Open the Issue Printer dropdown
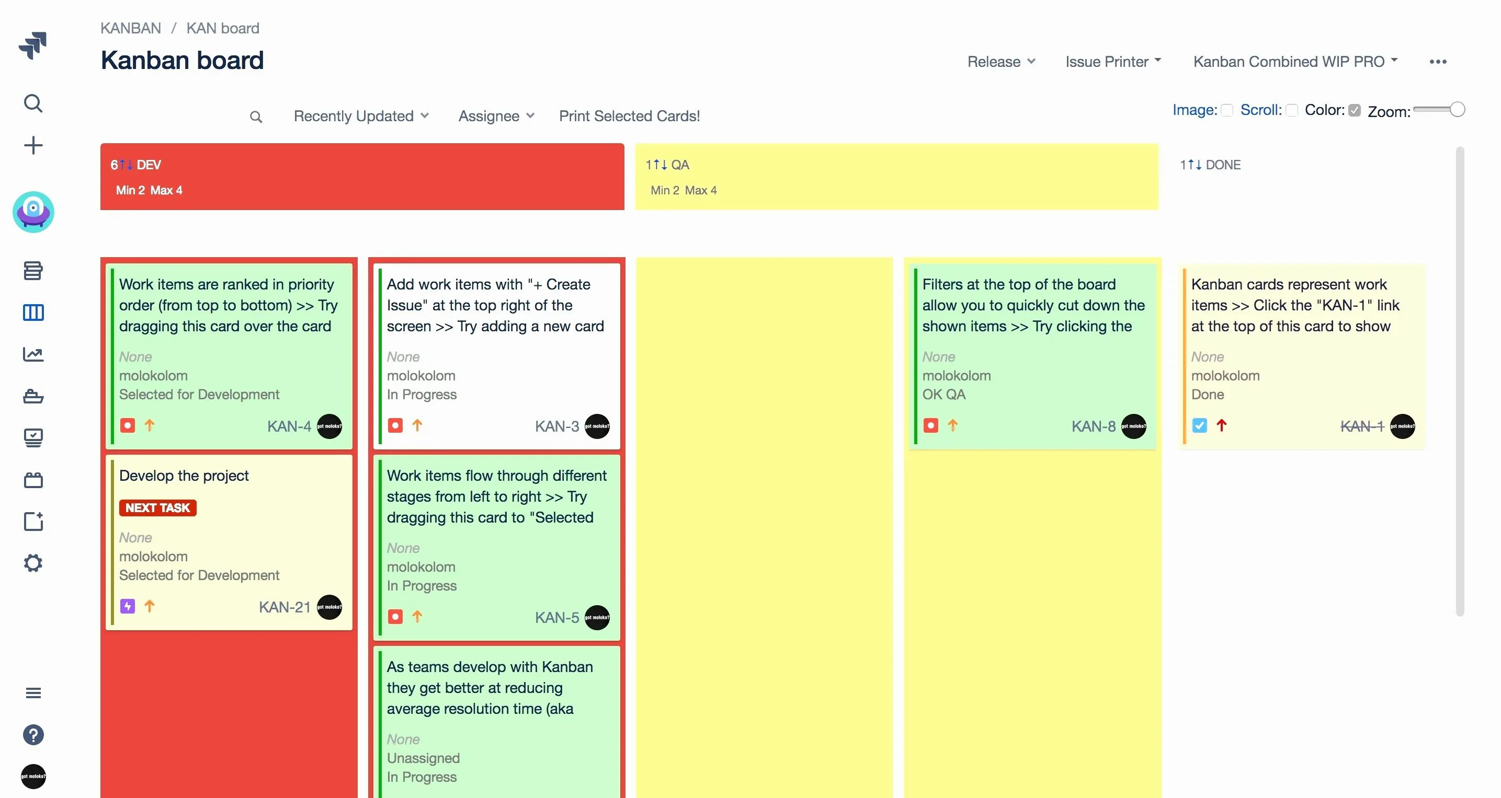Viewport: 1501px width, 798px height. [1113, 62]
